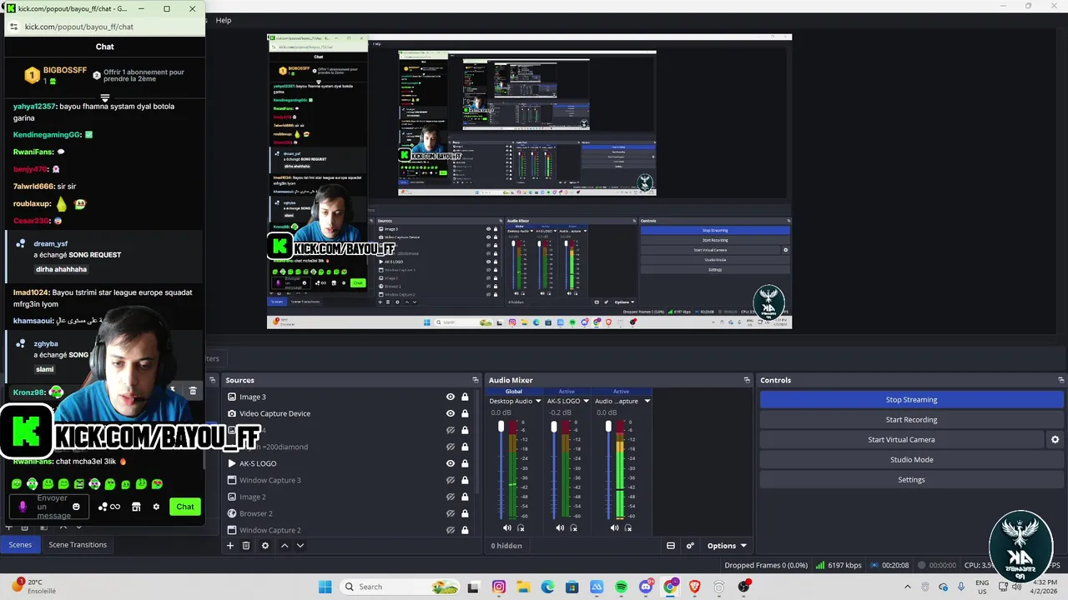Viewport: 1068px width, 600px height.
Task: Open the Kick shop storefront icon
Action: [x=136, y=507]
